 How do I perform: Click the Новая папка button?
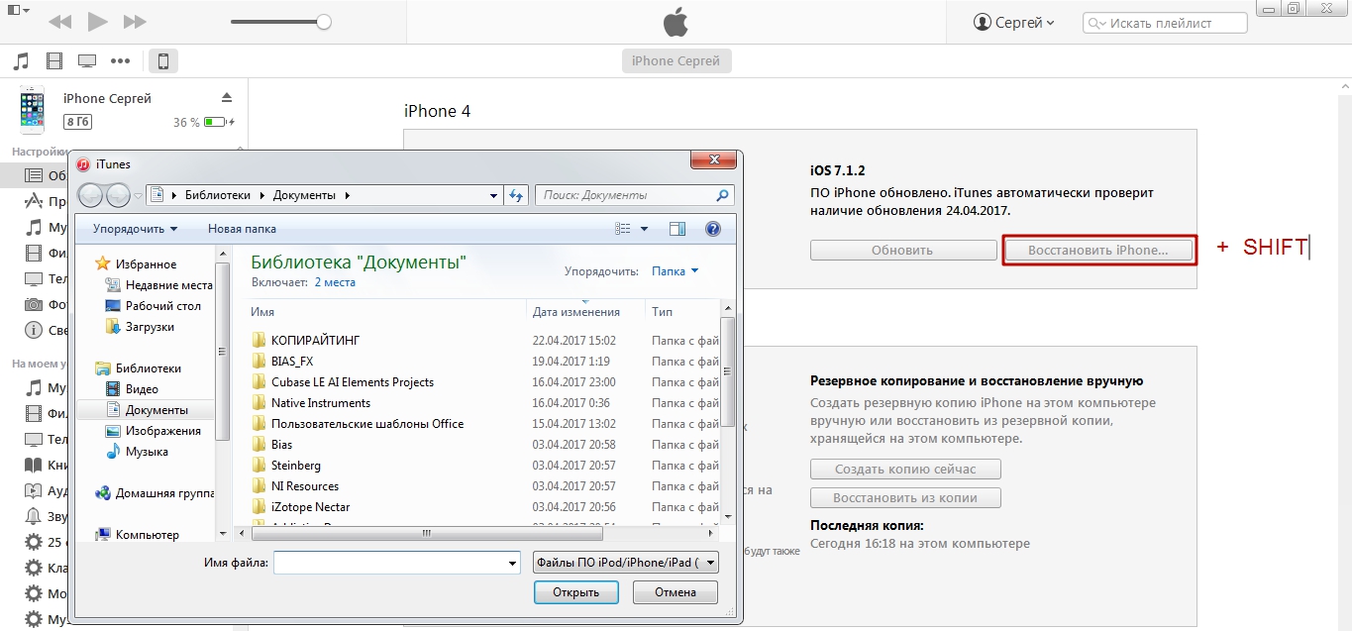coord(242,229)
